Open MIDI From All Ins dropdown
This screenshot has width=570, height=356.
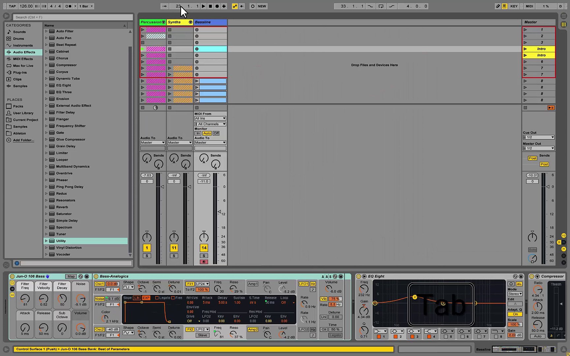[210, 119]
